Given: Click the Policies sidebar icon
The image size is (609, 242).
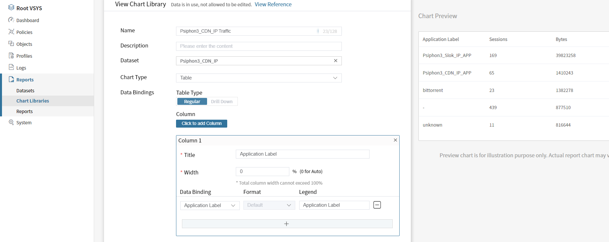Looking at the screenshot, I should [11, 32].
